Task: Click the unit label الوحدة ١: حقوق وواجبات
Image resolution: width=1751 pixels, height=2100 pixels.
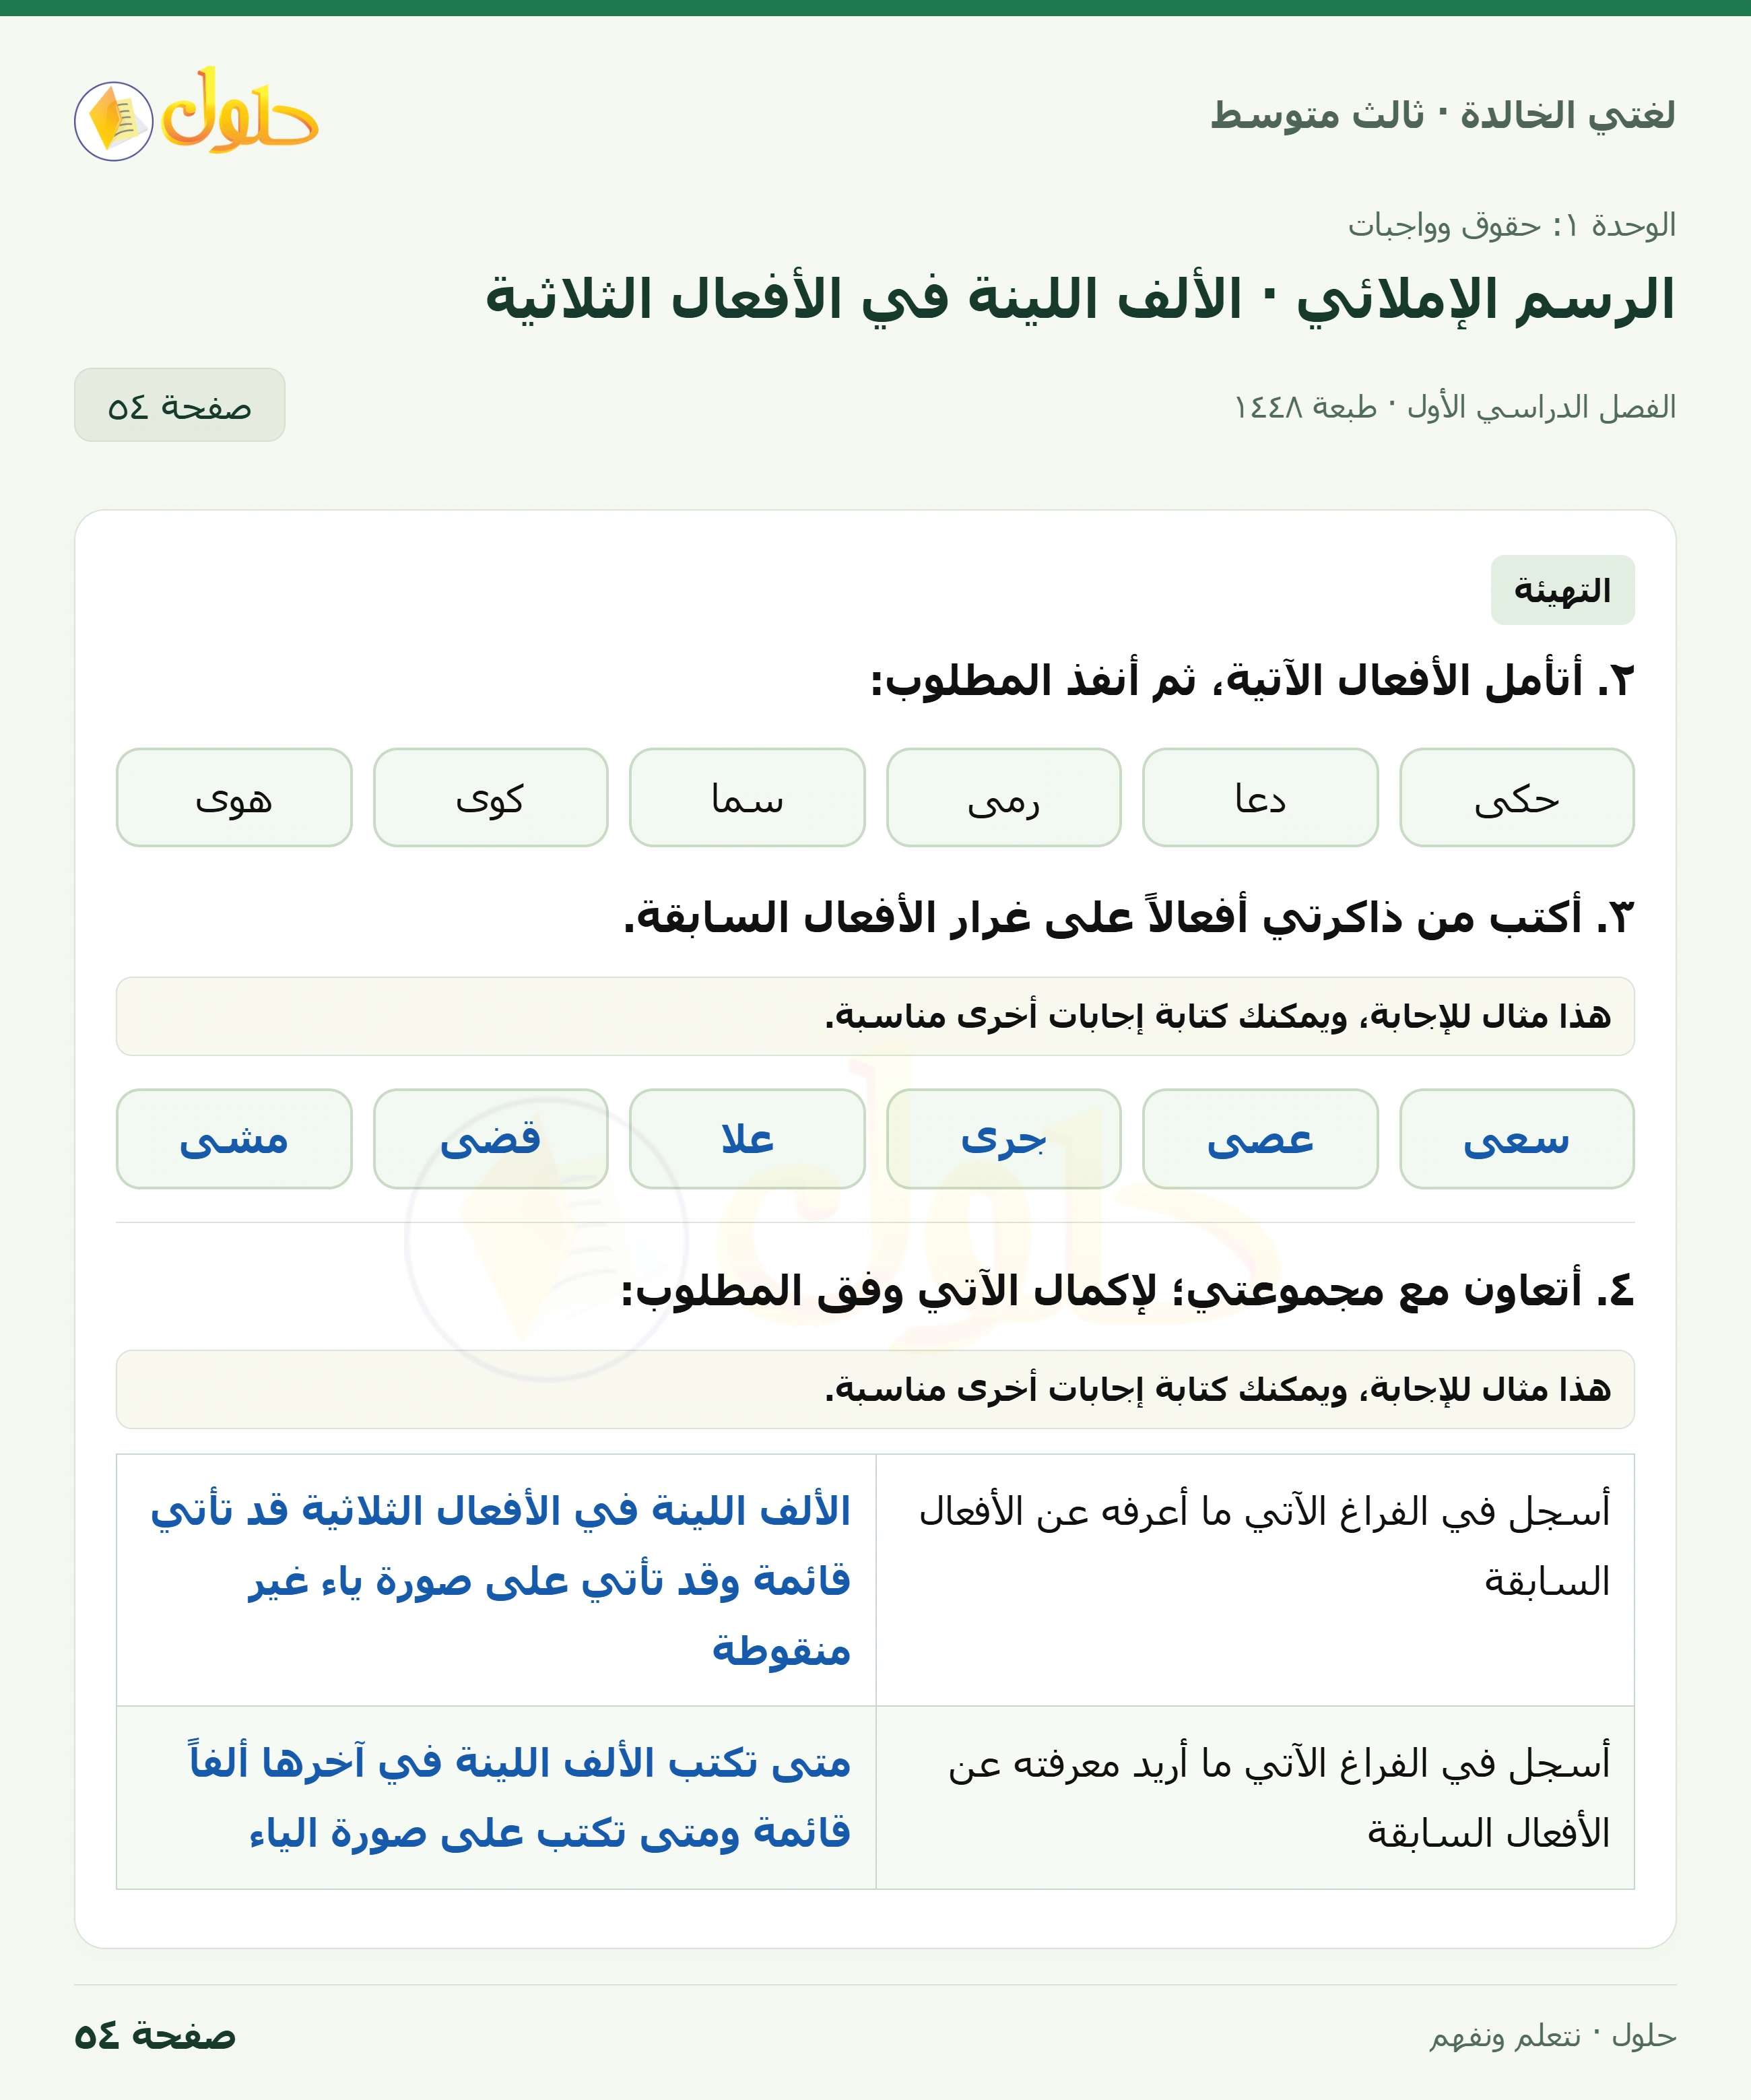Action: tap(1511, 225)
